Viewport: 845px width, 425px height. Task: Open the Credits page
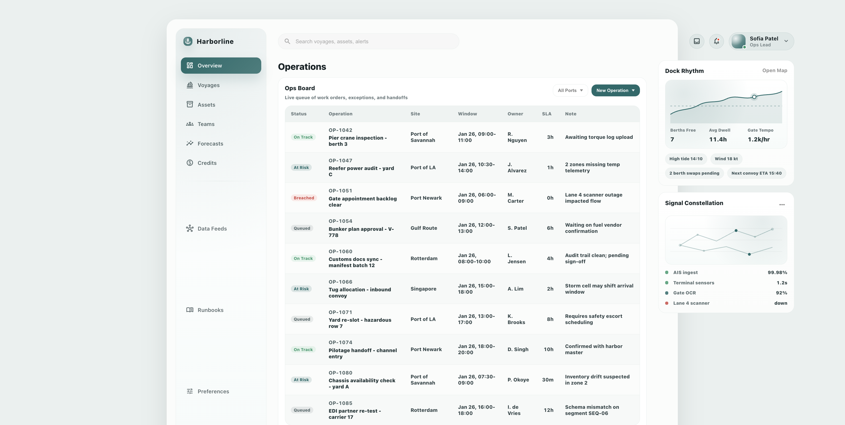click(x=207, y=163)
